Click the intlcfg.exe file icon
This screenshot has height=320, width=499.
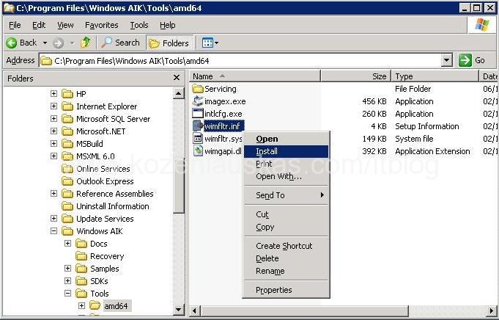198,114
